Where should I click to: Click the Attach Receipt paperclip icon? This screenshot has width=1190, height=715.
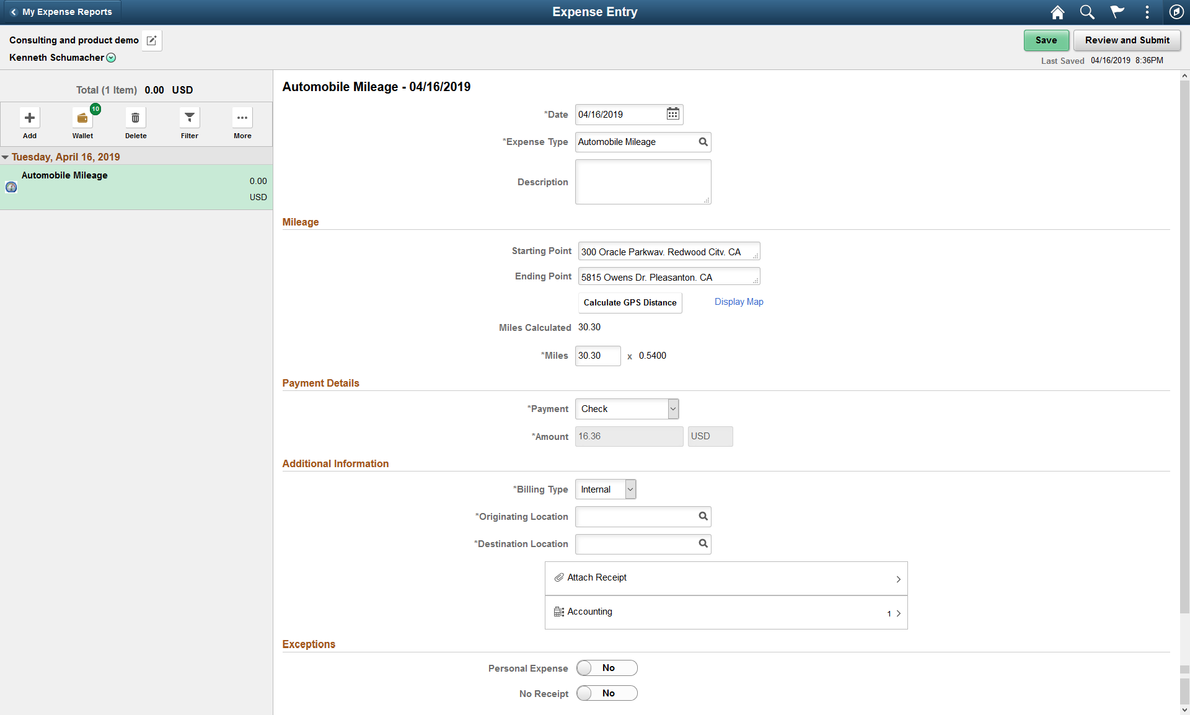[558, 577]
